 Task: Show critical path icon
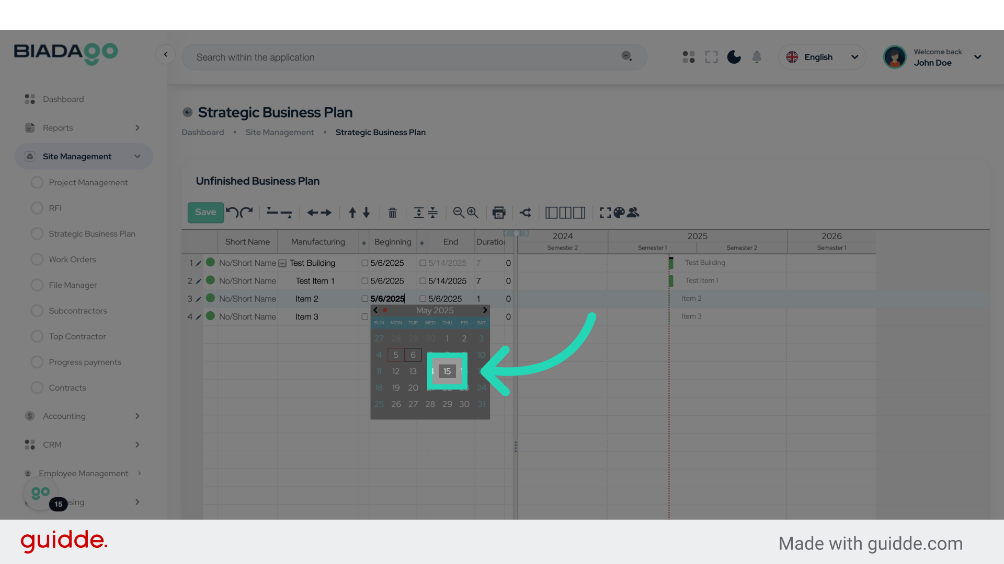(526, 213)
